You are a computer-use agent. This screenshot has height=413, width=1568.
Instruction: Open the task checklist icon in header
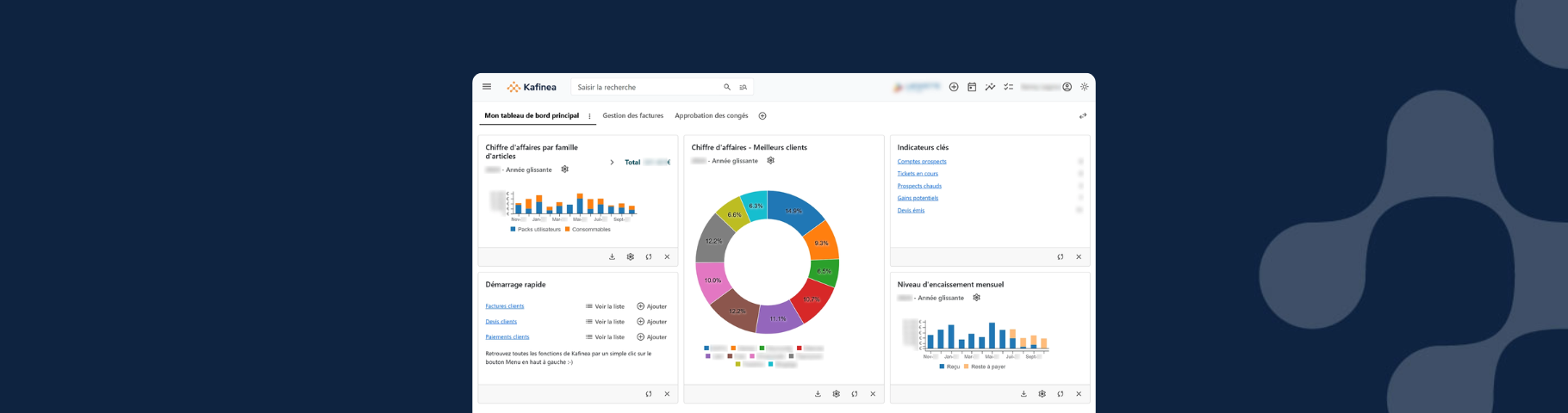1008,87
